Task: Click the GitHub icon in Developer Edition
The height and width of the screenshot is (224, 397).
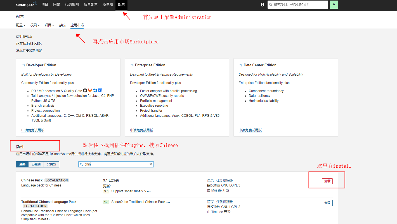Action: (x=85, y=90)
